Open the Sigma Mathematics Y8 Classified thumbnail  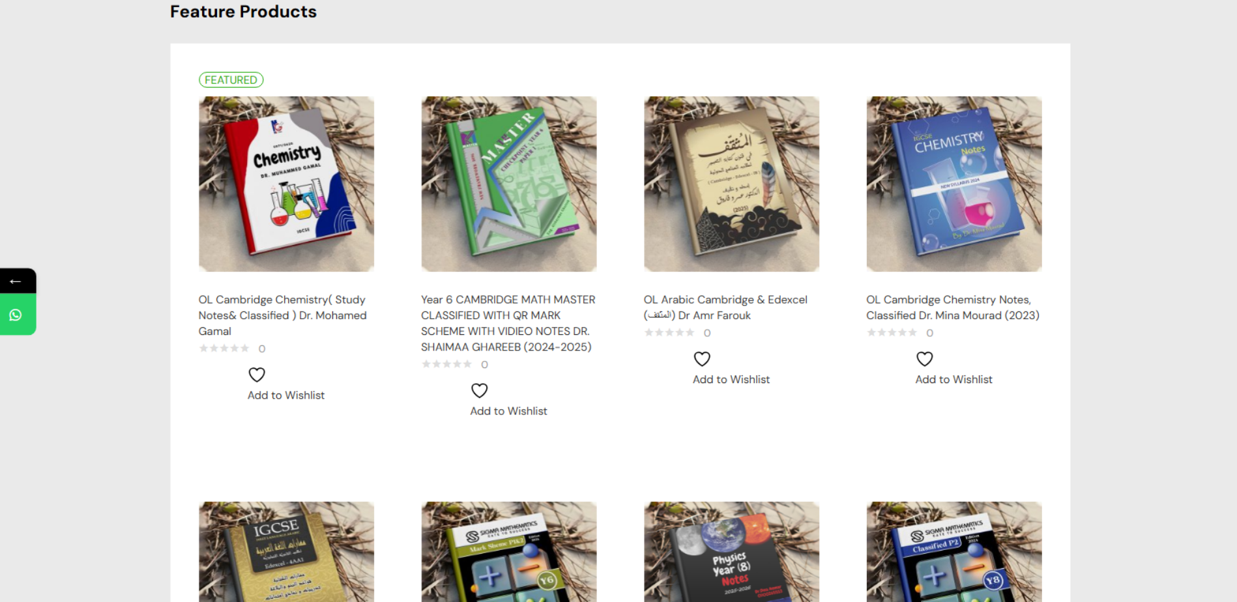point(954,552)
